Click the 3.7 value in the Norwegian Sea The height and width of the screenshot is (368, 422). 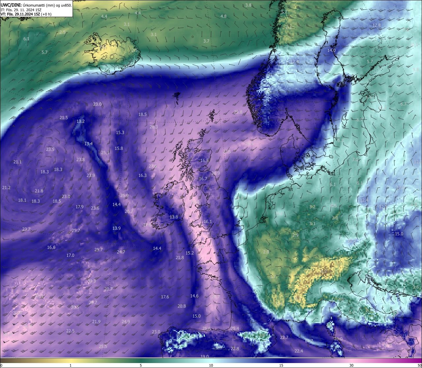point(206,41)
